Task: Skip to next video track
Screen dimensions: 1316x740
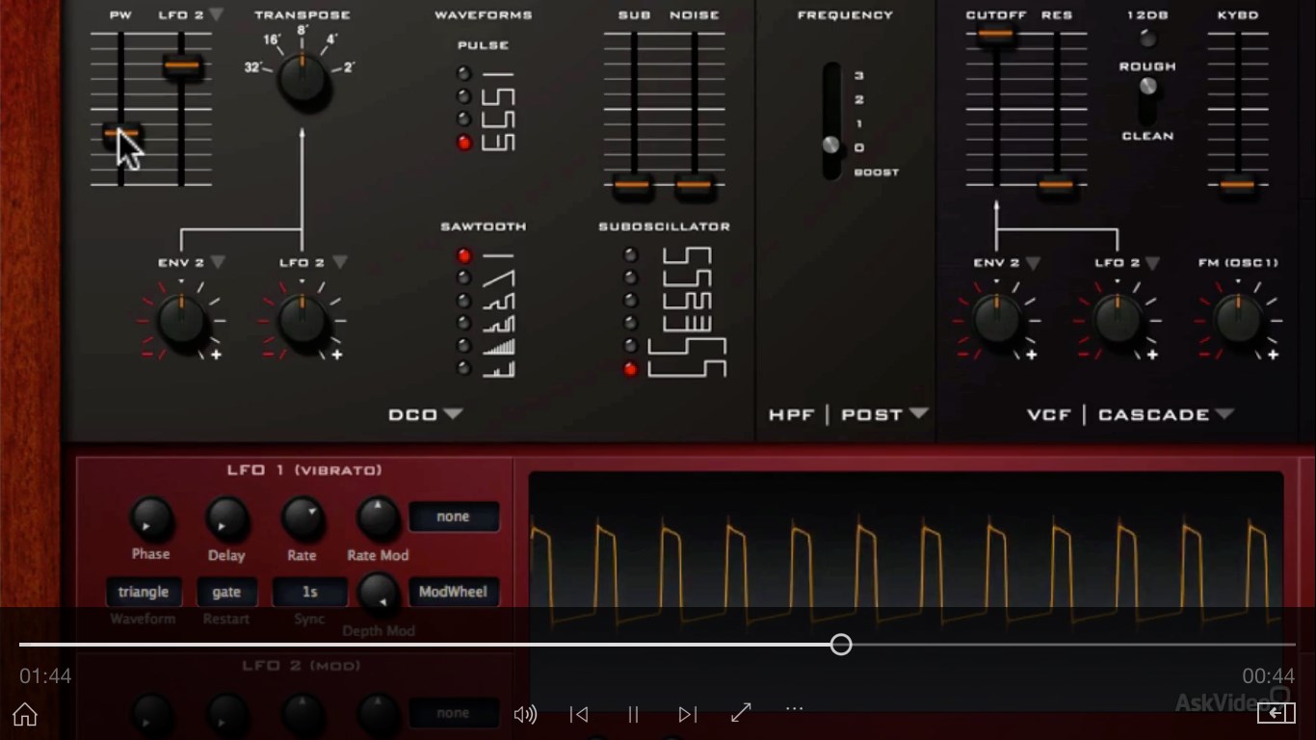Action: [687, 714]
